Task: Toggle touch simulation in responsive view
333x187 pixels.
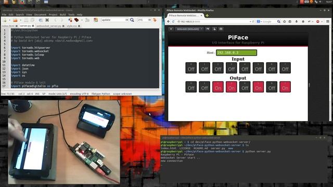Action: click(x=214, y=29)
